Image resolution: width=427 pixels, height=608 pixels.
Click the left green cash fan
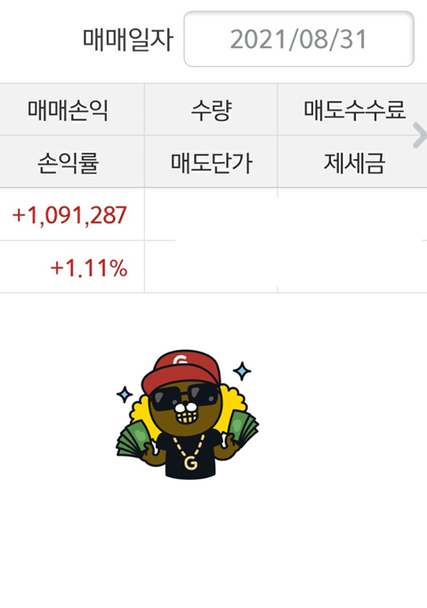pos(134,438)
